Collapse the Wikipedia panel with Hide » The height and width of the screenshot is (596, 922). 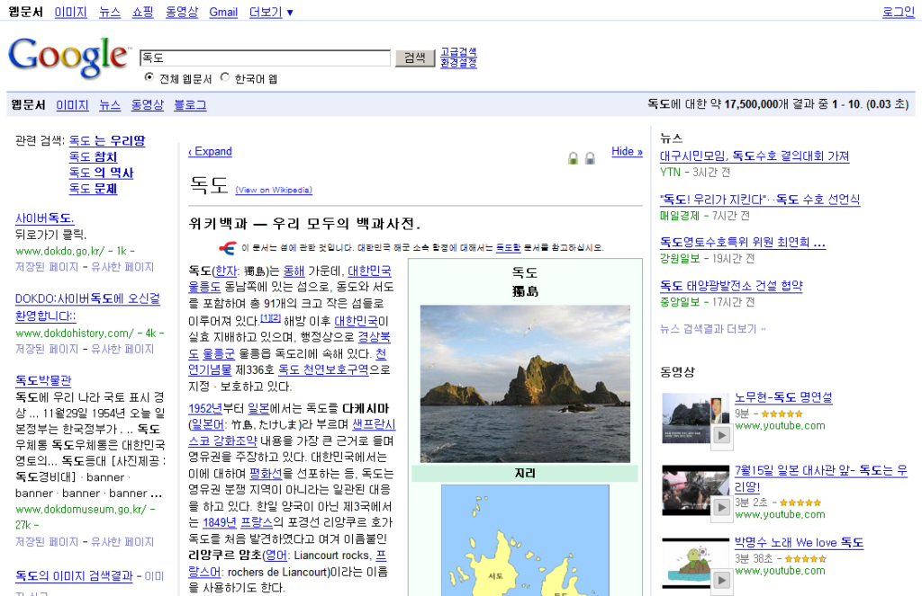click(x=627, y=152)
